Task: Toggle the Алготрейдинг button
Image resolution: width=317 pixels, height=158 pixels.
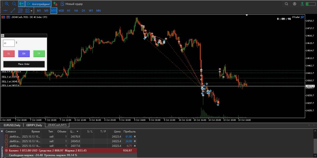Action: [38, 4]
